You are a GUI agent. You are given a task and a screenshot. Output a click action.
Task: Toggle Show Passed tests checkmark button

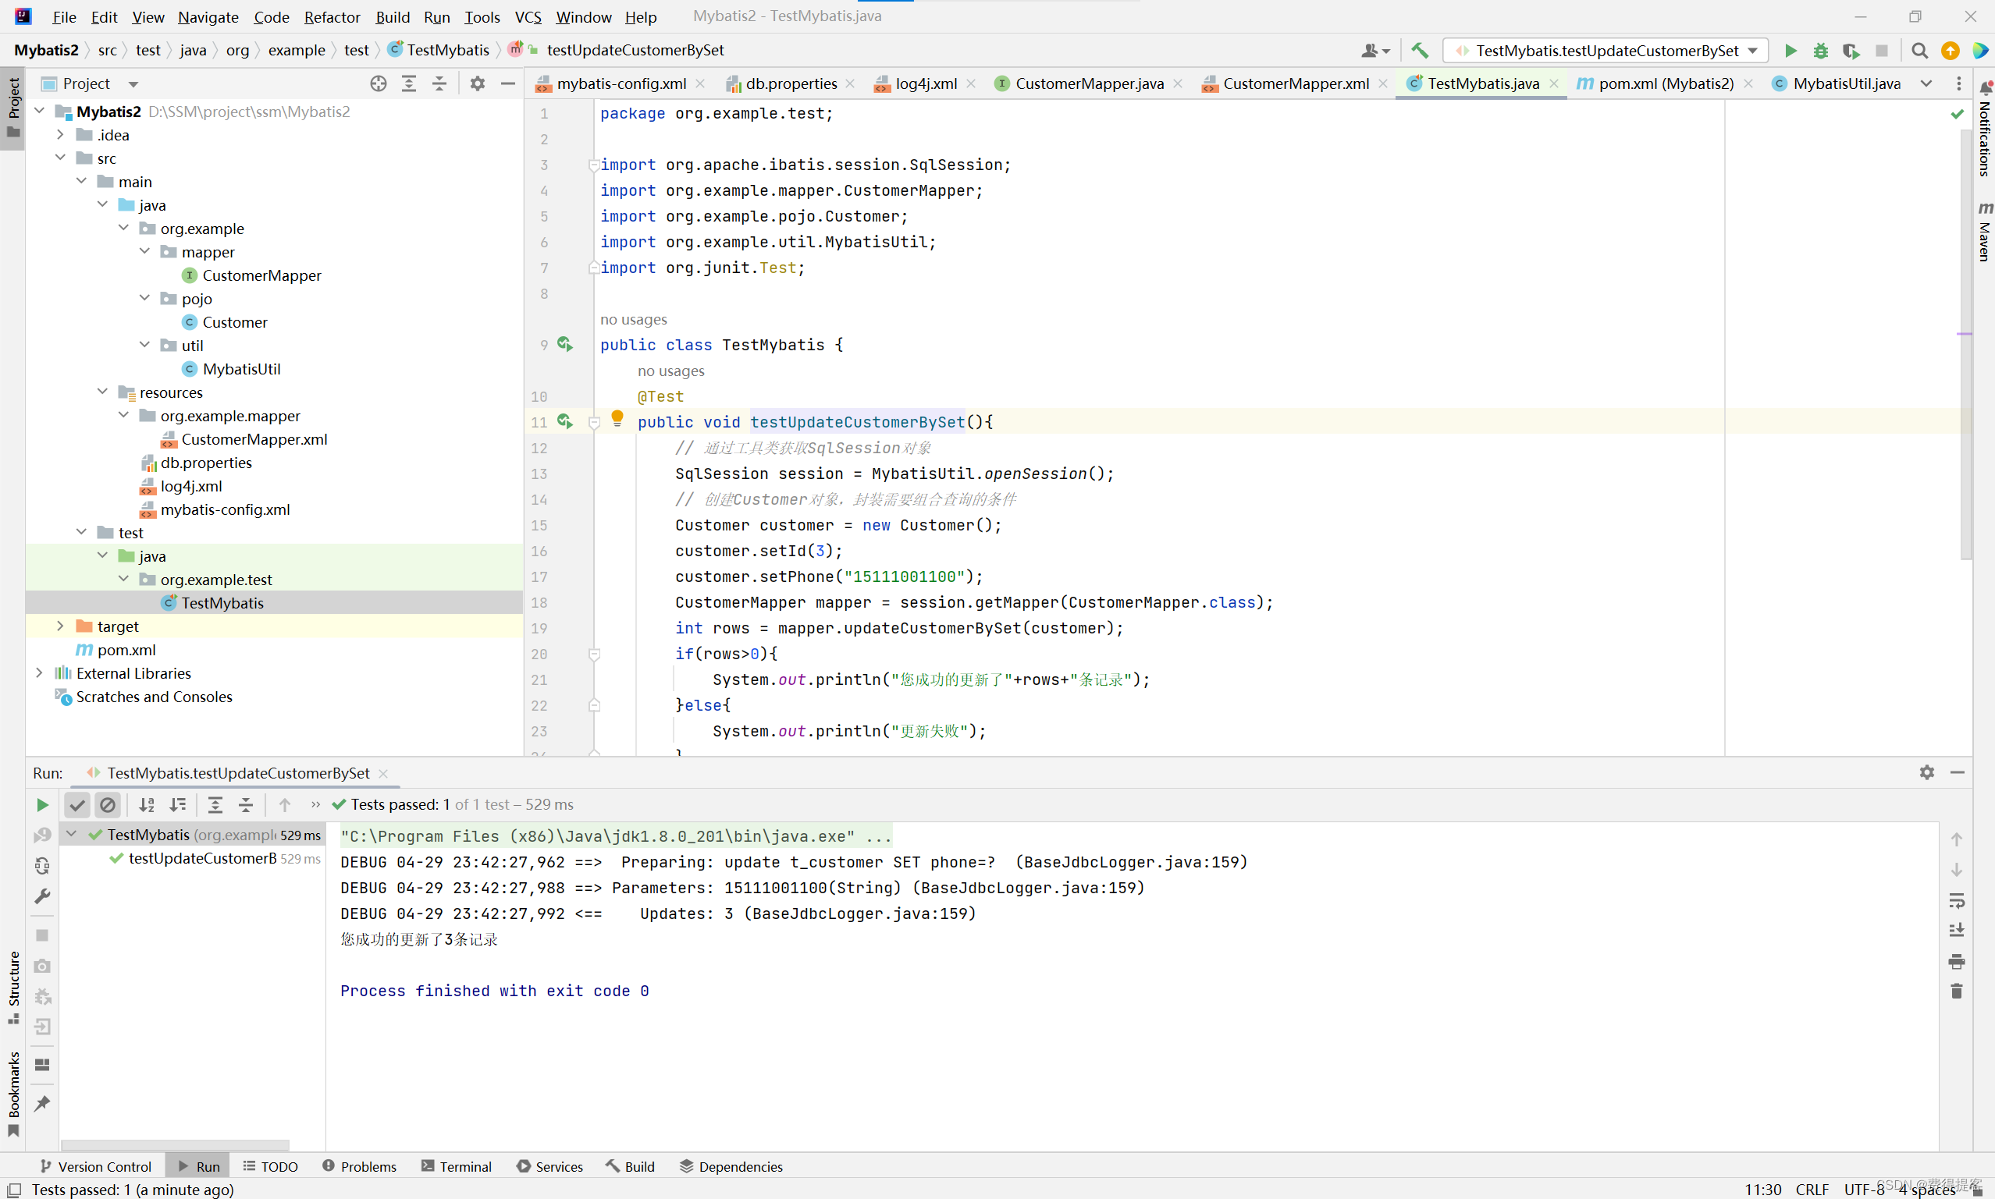click(x=76, y=805)
